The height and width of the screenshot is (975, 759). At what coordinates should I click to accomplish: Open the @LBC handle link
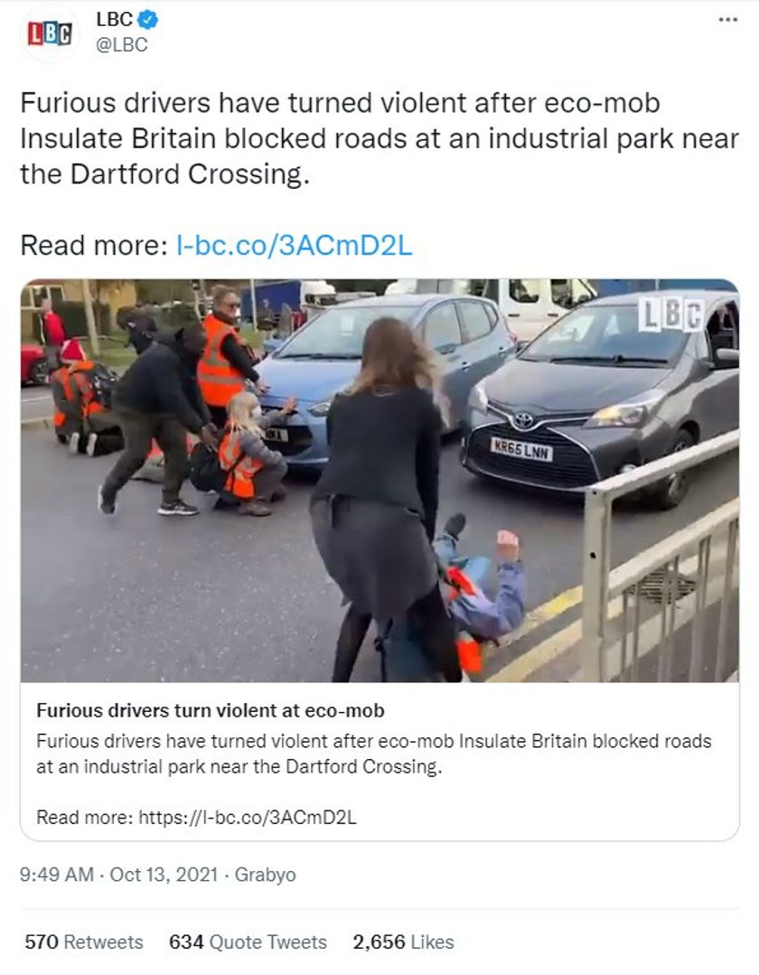point(121,45)
